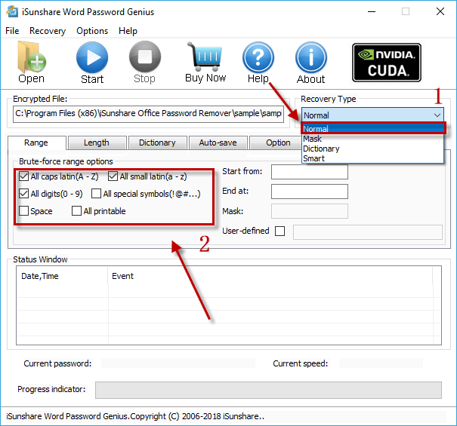This screenshot has height=426, width=457.
Task: Click the NVIDIA CUDA logo
Action: coord(387,63)
